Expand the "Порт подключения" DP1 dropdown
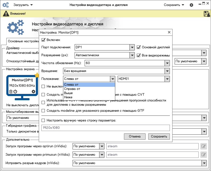This screenshot has width=211, height=171. tap(132, 47)
